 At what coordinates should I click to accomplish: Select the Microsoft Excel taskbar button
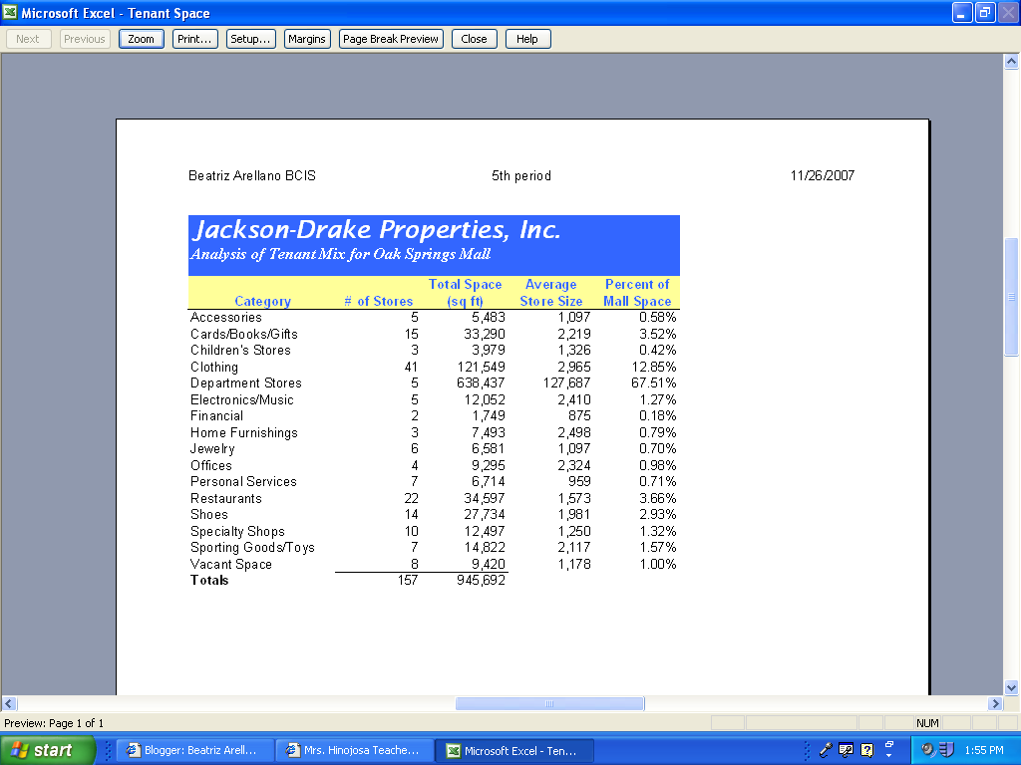(x=514, y=751)
